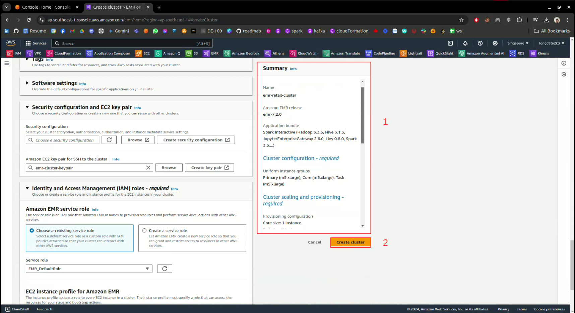Expand the Software settings section
The image size is (575, 313).
pos(27,83)
